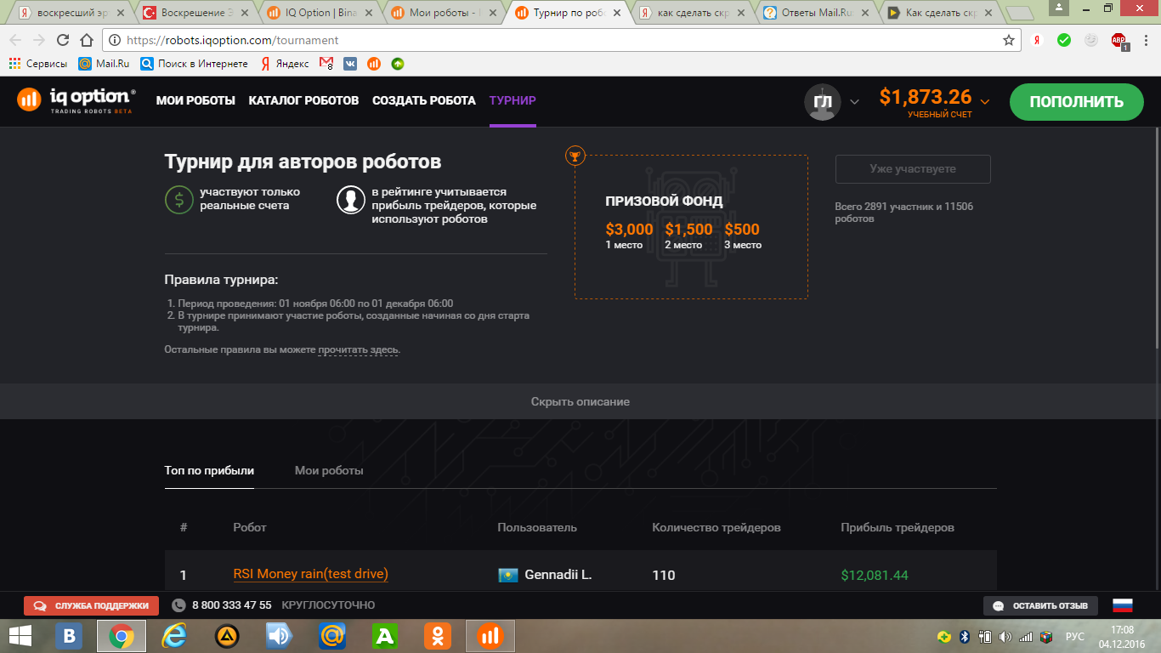Click the browser home icon
1161x653 pixels.
pos(86,40)
